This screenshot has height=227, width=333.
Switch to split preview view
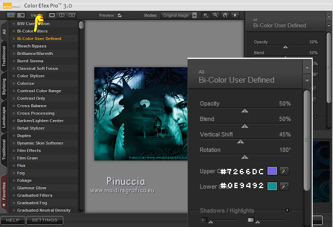(x=62, y=15)
